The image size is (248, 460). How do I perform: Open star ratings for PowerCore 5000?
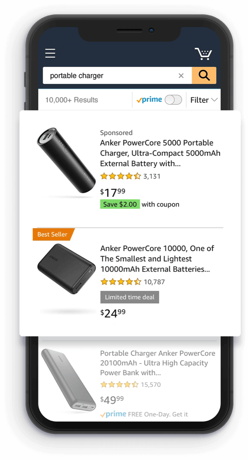coord(121,176)
